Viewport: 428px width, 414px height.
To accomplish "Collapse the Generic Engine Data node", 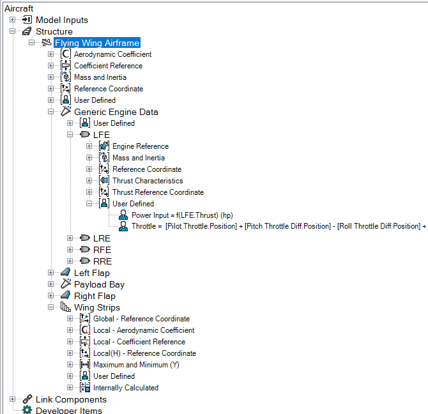I will point(50,112).
